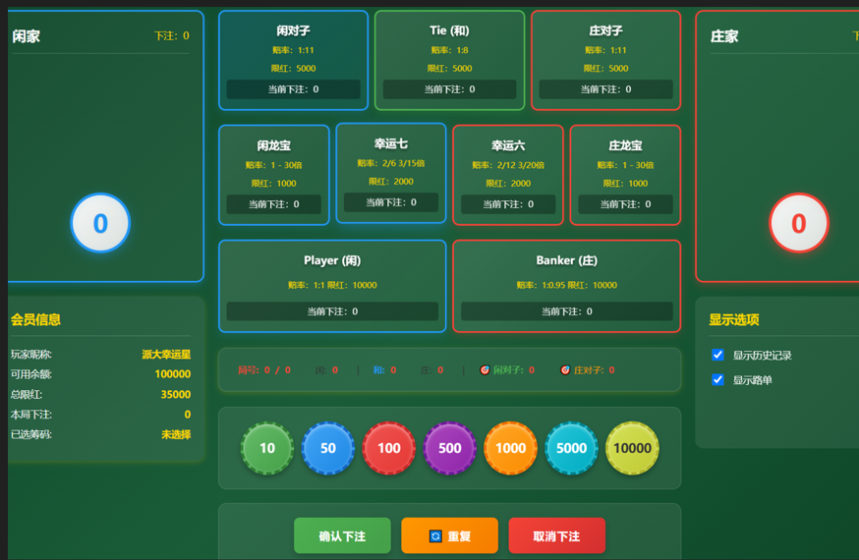The height and width of the screenshot is (560, 859).
Task: Toggle the 显示历史记录 checkbox
Action: click(x=717, y=355)
